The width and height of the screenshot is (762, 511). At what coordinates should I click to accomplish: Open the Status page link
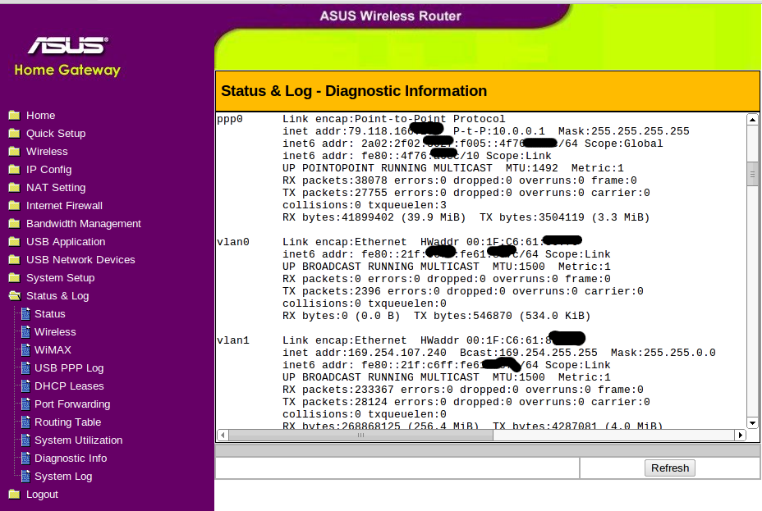pyautogui.click(x=49, y=314)
